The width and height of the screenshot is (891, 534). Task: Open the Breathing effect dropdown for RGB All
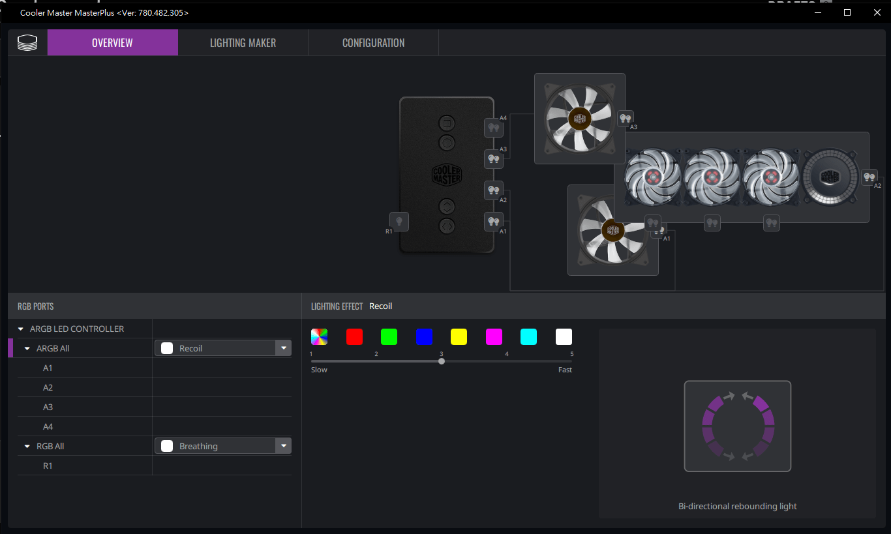coord(284,445)
